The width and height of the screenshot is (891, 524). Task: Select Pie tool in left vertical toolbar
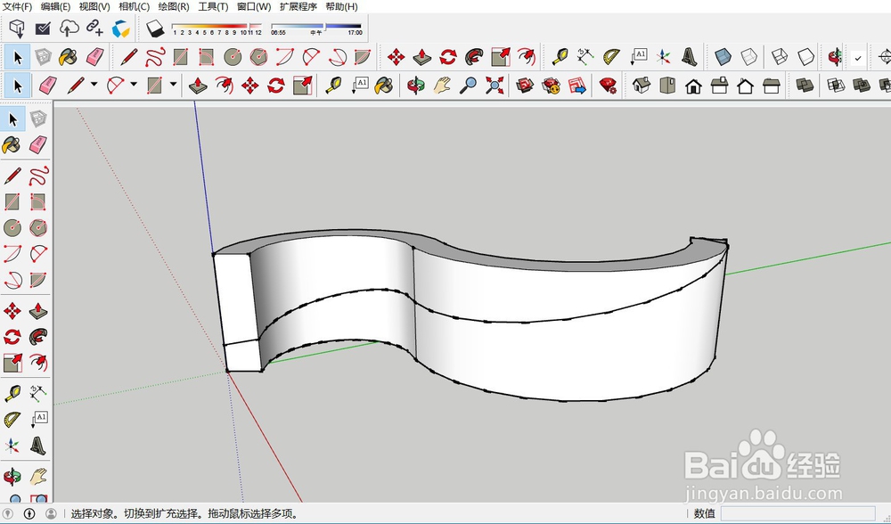tap(38, 280)
